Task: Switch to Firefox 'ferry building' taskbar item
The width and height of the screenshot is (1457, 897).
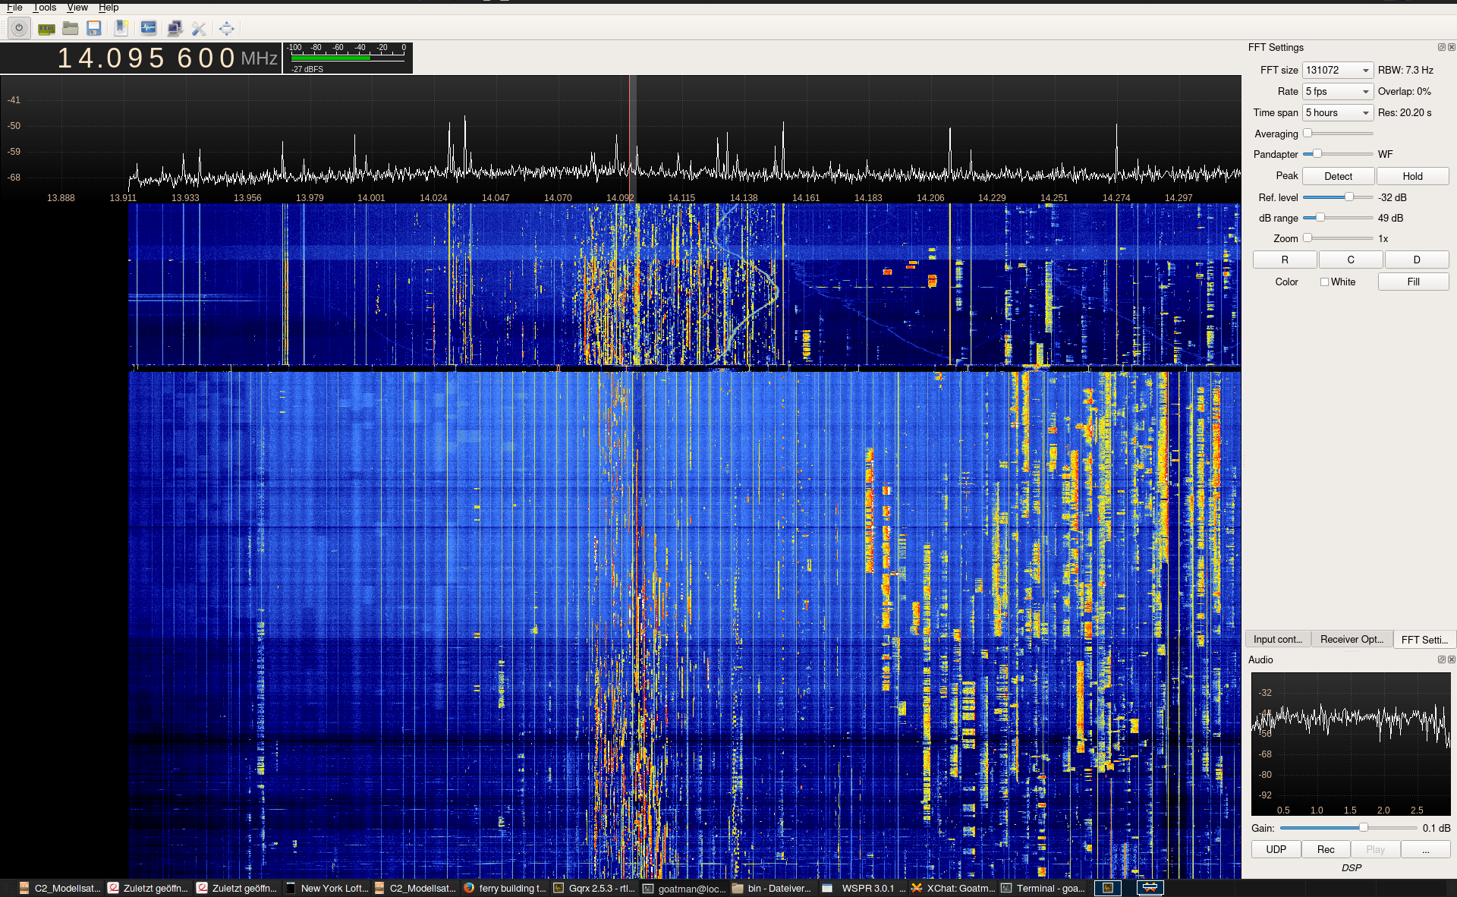Action: (505, 888)
